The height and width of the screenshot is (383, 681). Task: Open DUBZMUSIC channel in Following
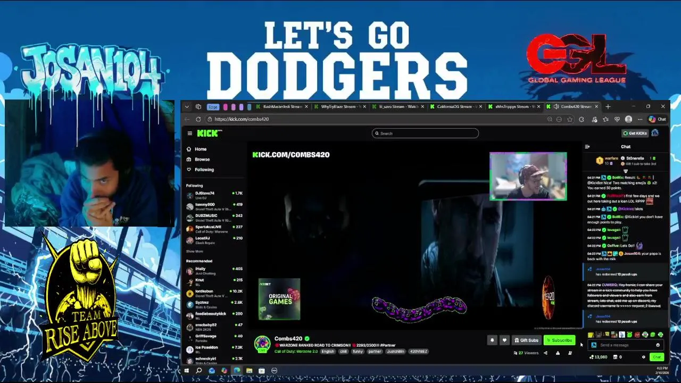214,218
